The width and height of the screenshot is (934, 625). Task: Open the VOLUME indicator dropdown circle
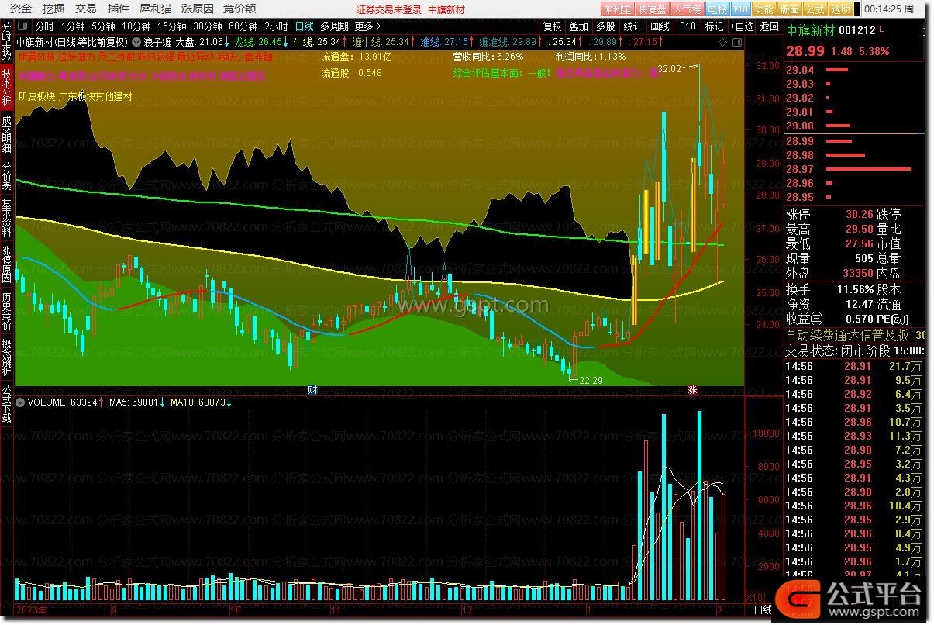click(21, 402)
